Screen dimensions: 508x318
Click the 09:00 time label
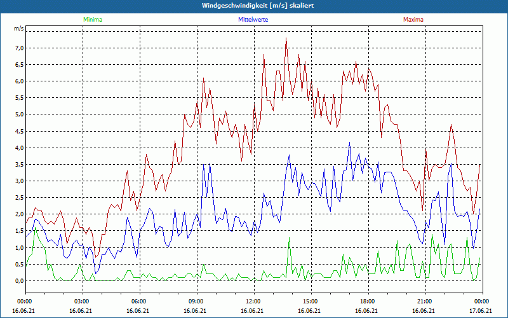[197, 301]
